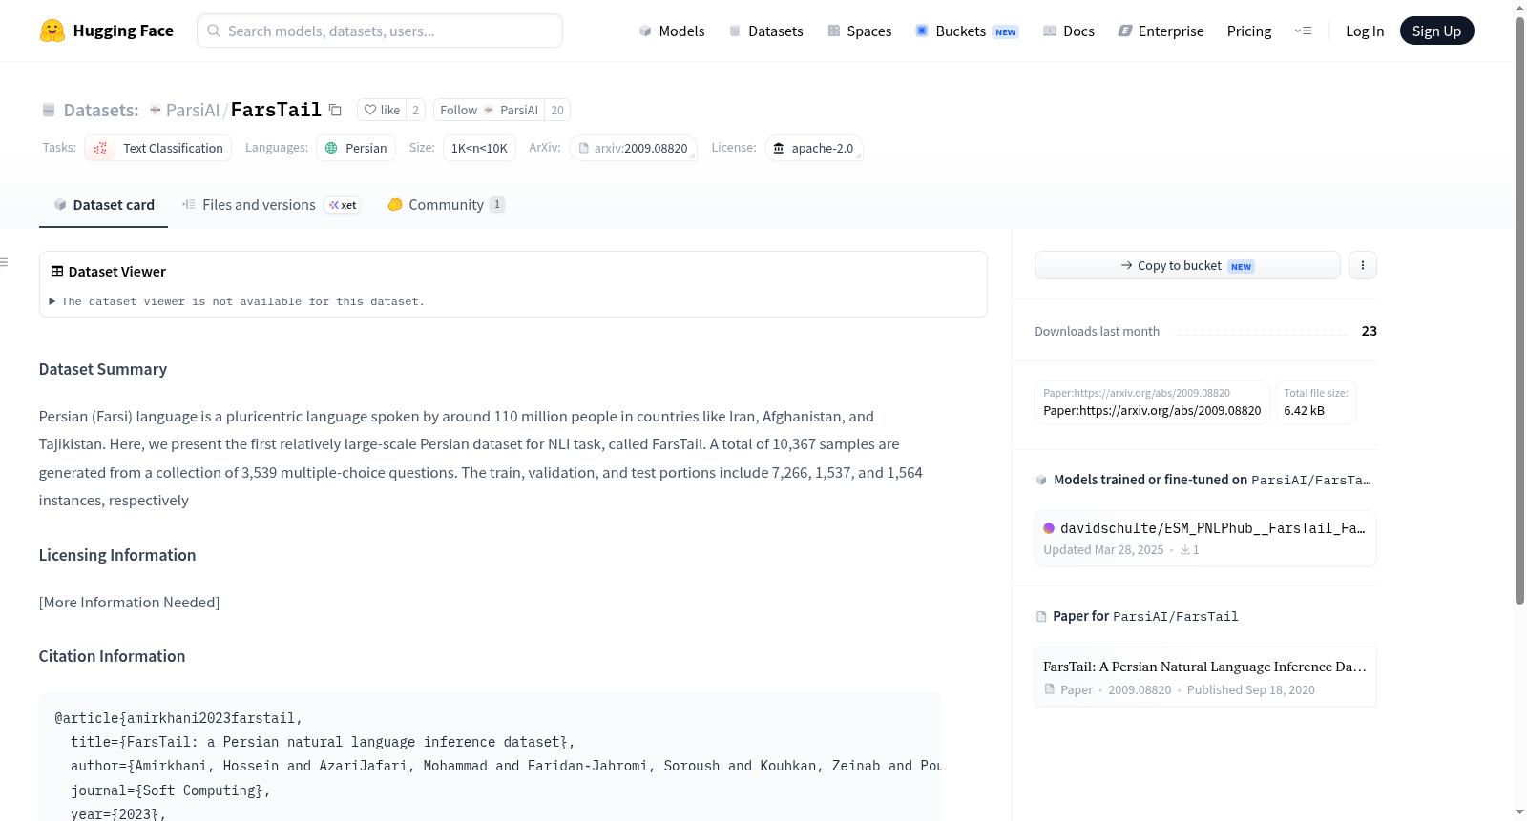Click the @article{amirkhani2023farstail citation line
This screenshot has height=821, width=1527.
[178, 718]
